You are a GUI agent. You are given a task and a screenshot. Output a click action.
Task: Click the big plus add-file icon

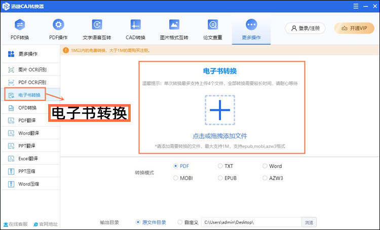(220, 110)
